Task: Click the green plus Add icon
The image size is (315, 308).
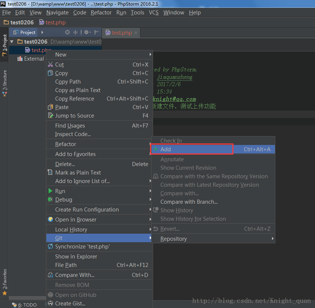Action: click(x=156, y=149)
